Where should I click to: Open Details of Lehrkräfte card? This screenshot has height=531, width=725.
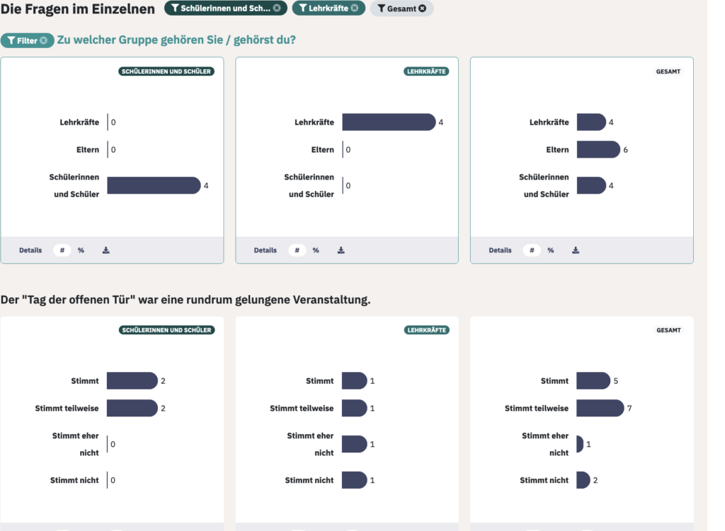point(266,250)
